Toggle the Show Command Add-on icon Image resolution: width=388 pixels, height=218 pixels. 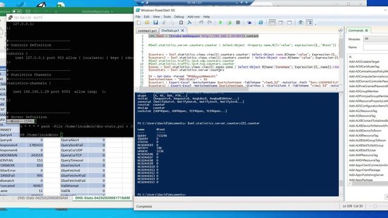(x=309, y=22)
